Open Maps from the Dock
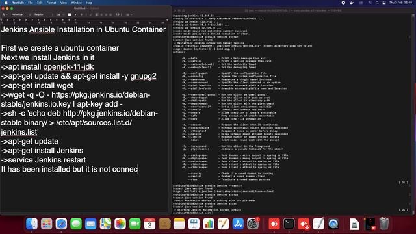 (x=105, y=224)
